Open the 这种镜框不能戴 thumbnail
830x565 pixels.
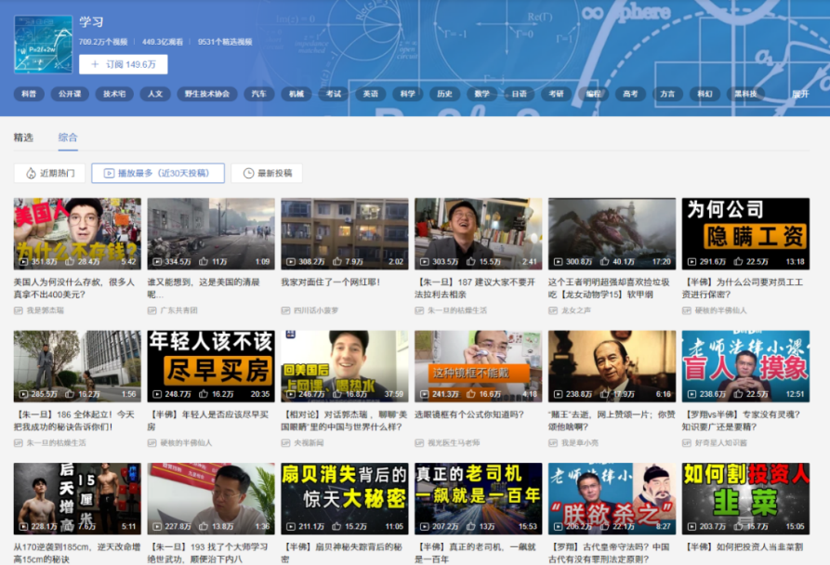pyautogui.click(x=478, y=366)
